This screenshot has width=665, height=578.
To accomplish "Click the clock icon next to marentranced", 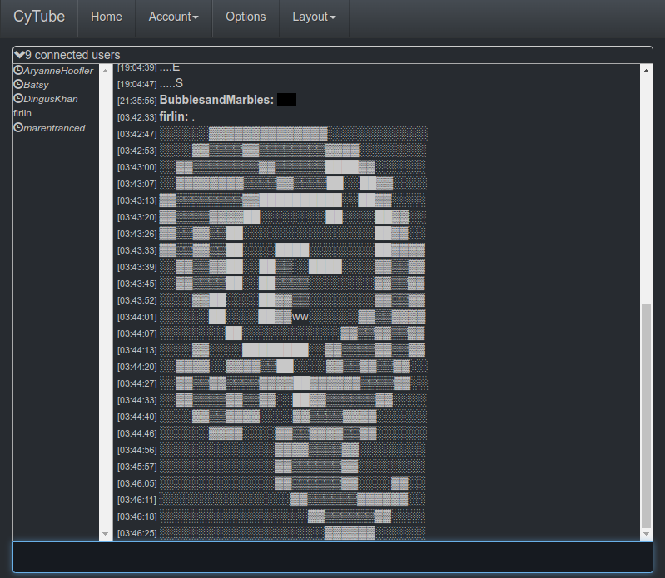I will coord(18,127).
